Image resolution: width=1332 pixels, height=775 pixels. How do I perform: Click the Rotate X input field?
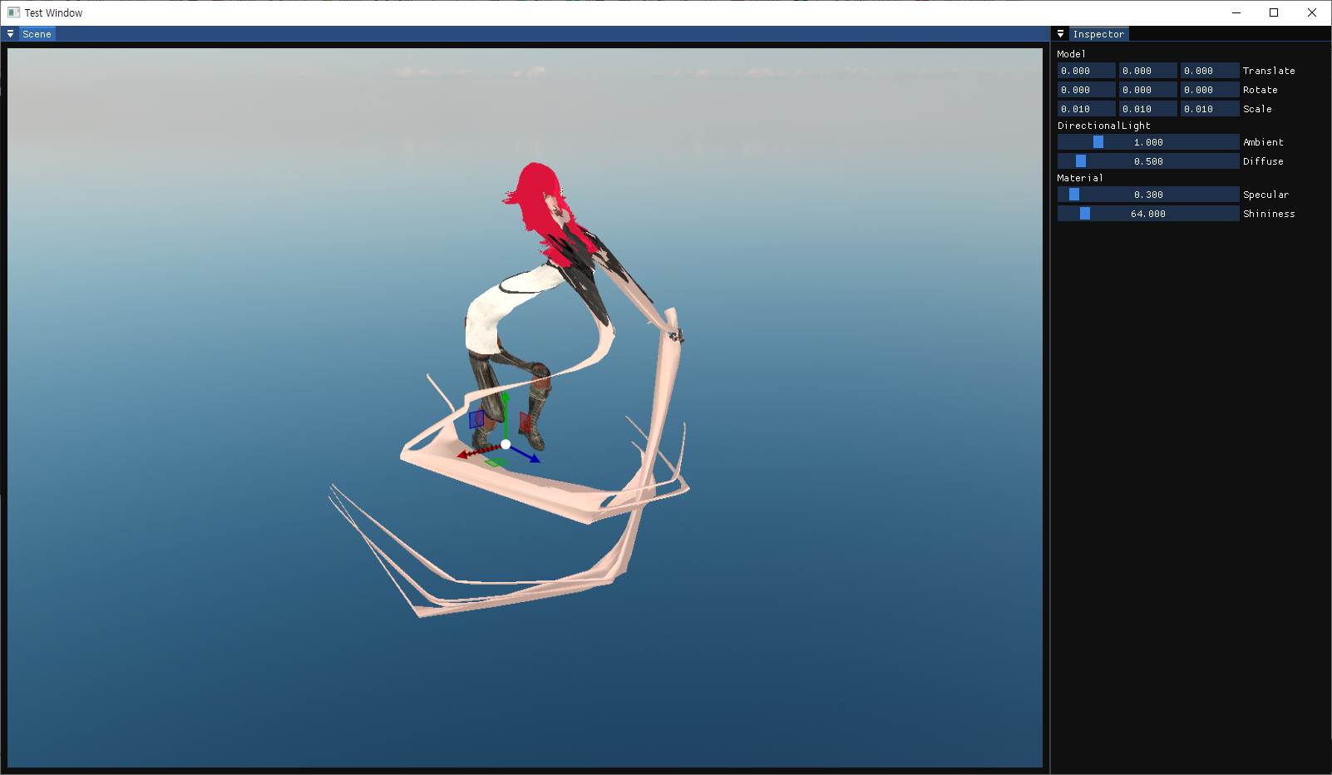click(x=1086, y=90)
